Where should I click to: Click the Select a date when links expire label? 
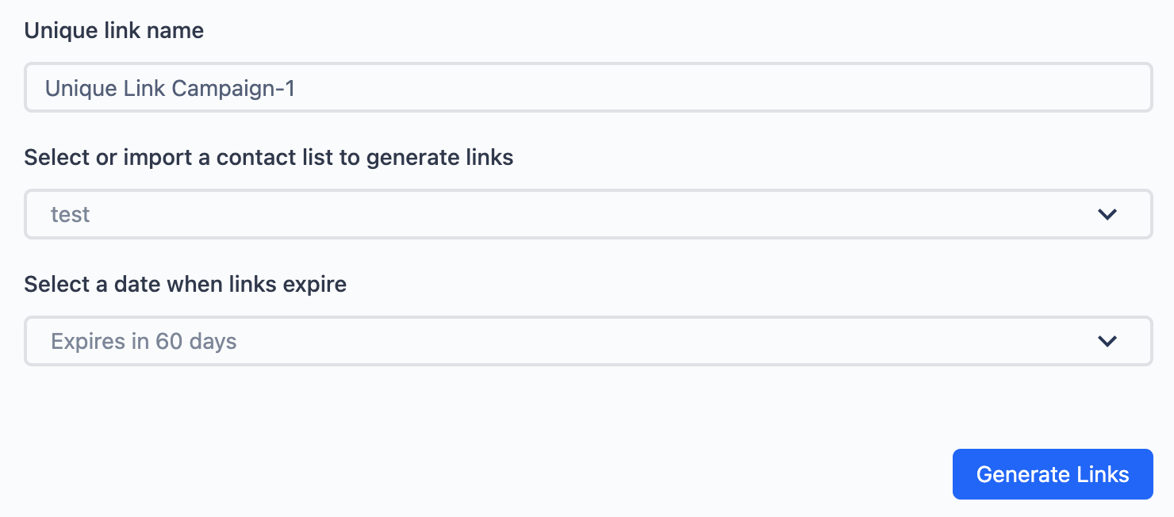pyautogui.click(x=186, y=285)
